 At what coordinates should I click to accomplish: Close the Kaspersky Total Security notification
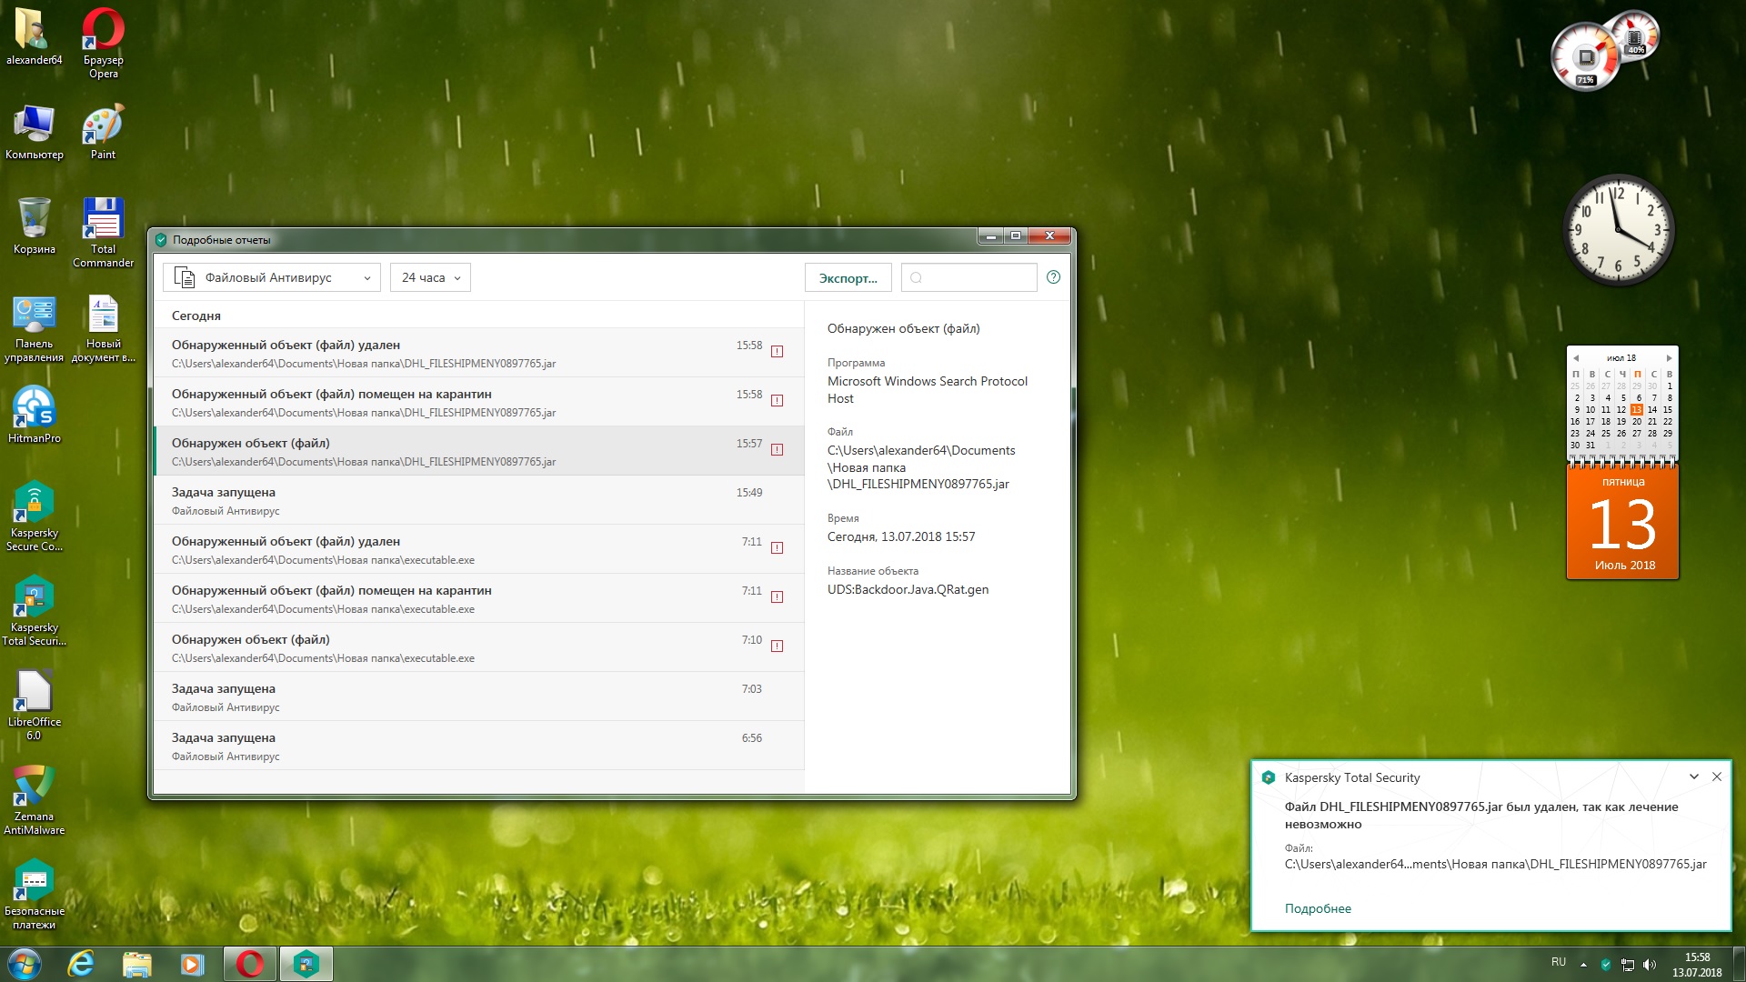pos(1716,777)
